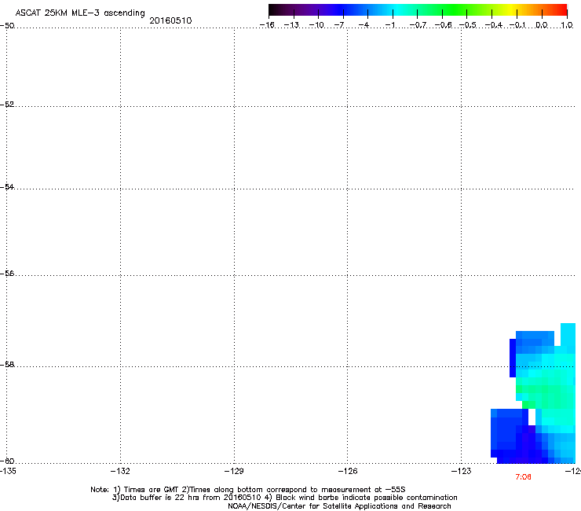
Task: Click the color bar label -0.6
Action: pyautogui.click(x=443, y=25)
